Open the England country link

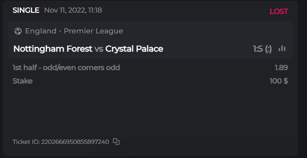point(40,31)
